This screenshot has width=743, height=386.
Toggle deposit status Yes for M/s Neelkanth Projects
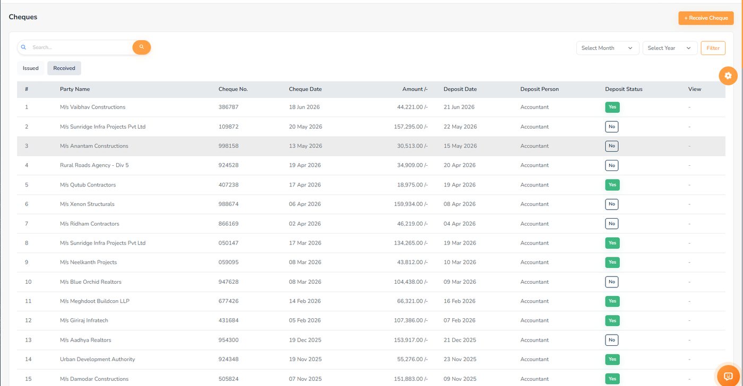612,262
